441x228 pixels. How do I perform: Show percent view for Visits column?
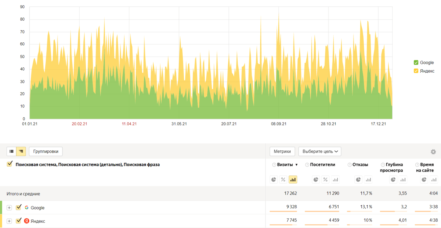point(283,179)
